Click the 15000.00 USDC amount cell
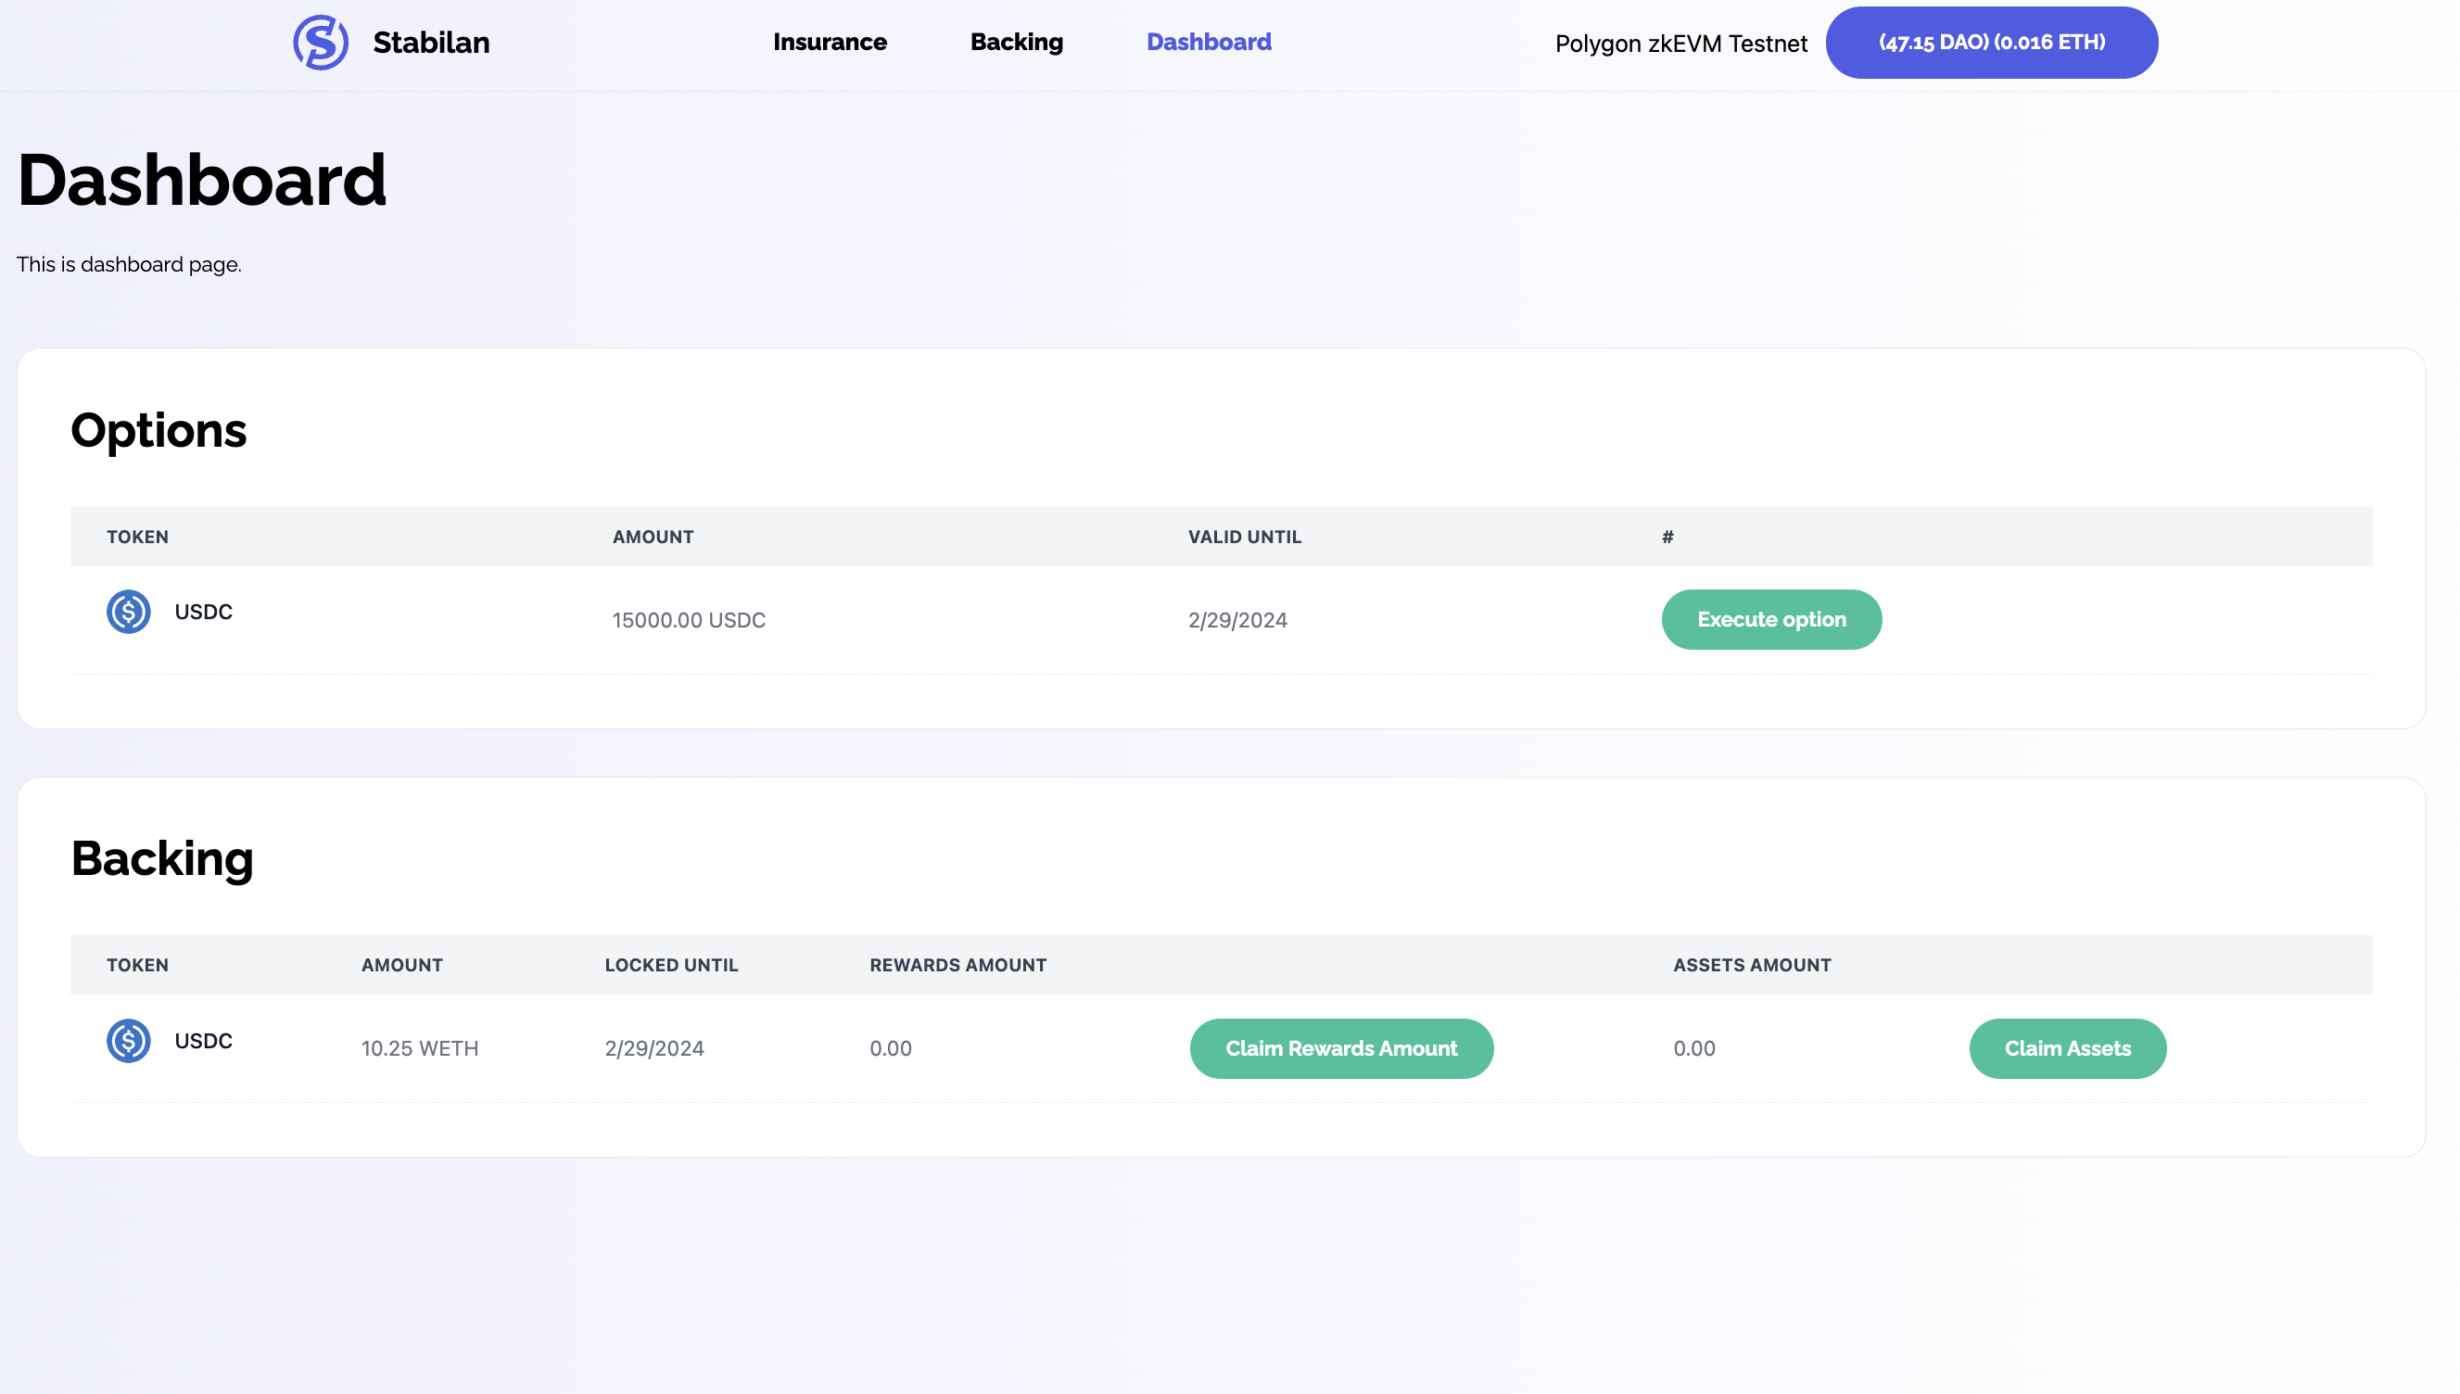2460x1394 pixels. pos(689,620)
